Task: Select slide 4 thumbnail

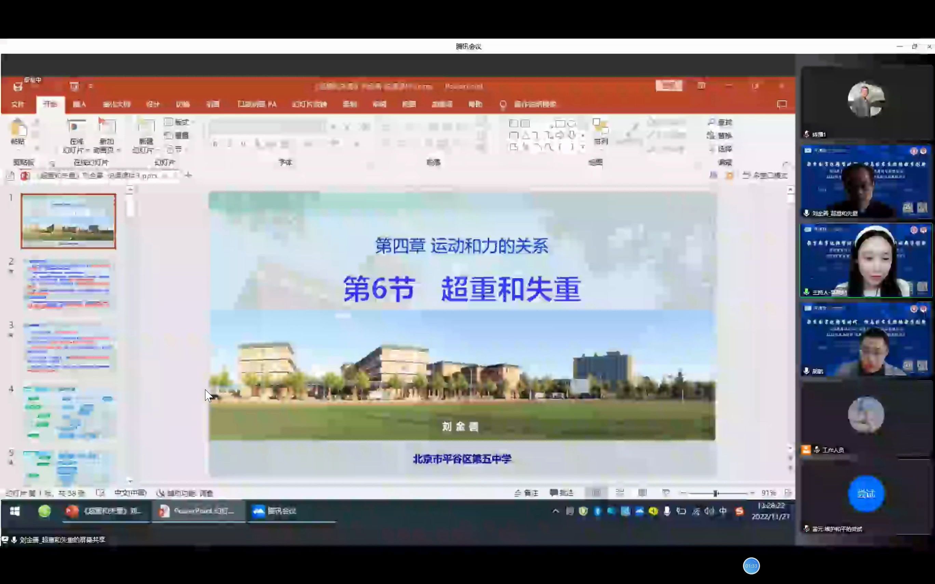Action: point(68,412)
